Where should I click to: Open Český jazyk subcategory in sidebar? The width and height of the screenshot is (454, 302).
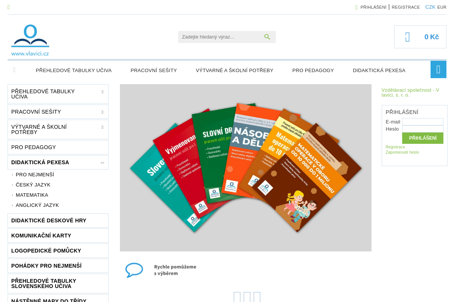[33, 185]
